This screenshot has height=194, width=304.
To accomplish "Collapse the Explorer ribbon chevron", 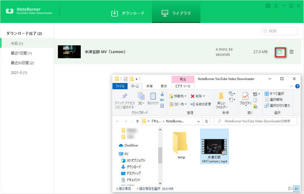I will (291, 86).
